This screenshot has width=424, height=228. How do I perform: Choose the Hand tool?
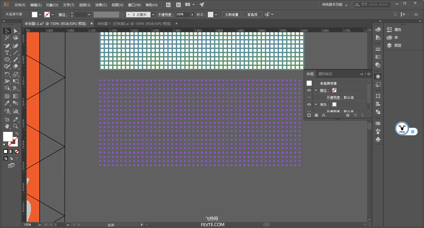click(x=7, y=126)
